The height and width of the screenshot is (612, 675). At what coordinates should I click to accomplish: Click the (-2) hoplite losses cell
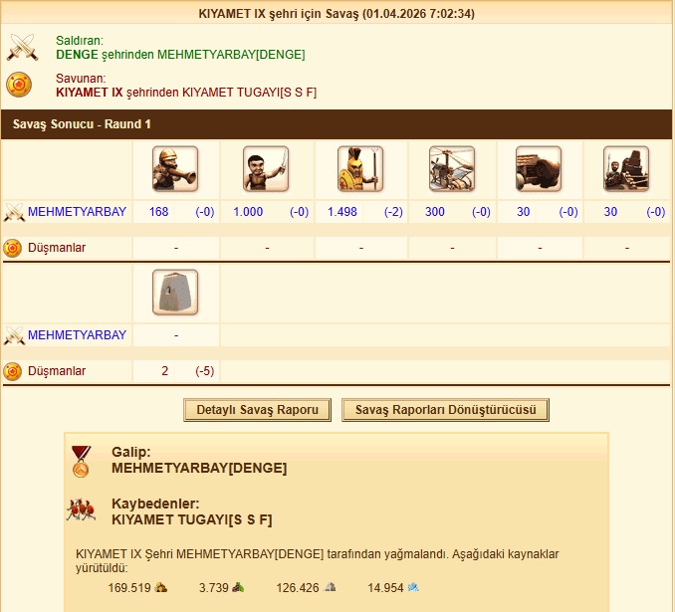click(393, 212)
